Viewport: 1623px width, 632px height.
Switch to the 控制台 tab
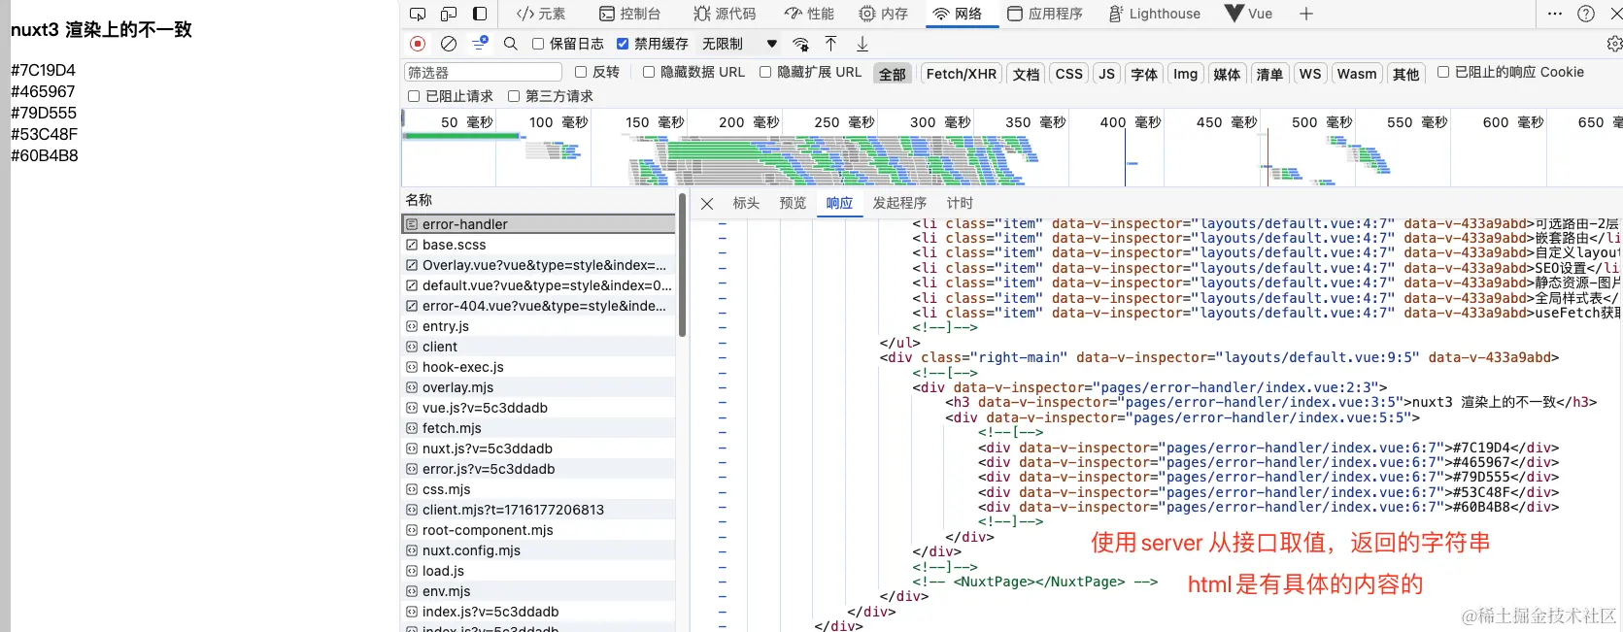pyautogui.click(x=630, y=14)
